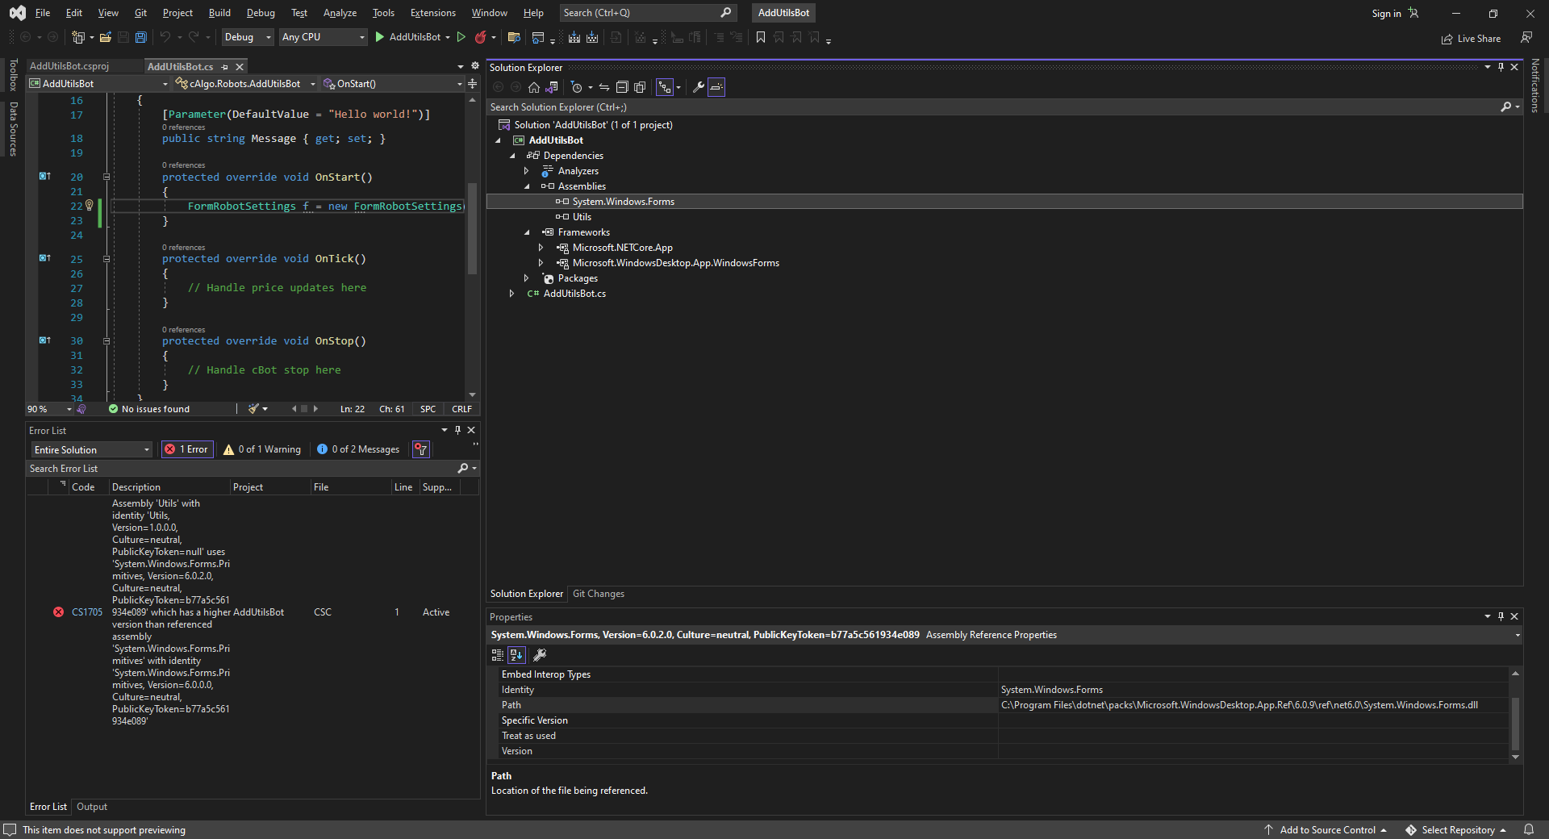The width and height of the screenshot is (1549, 839).
Task: Click Find in Files toolbar icon
Action: click(x=514, y=37)
